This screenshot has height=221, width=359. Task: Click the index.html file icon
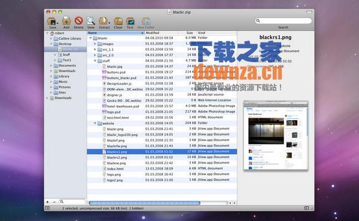104,168
